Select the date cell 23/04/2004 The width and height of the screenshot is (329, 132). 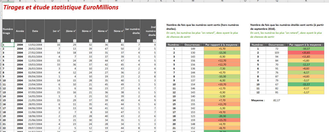[35, 84]
